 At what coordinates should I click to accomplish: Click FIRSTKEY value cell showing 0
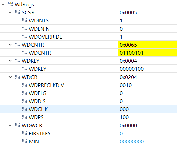[147, 134]
